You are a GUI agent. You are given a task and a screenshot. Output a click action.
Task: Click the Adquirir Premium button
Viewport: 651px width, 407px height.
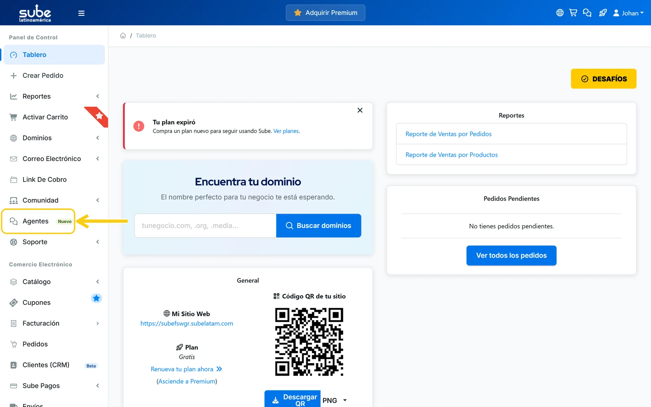(x=325, y=13)
